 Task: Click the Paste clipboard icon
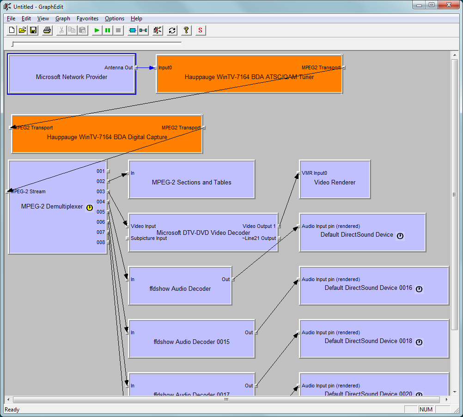(x=83, y=30)
